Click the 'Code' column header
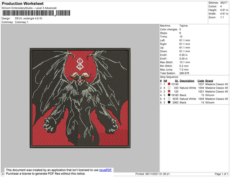Viewport: 230px width, 177px height. tap(201, 81)
